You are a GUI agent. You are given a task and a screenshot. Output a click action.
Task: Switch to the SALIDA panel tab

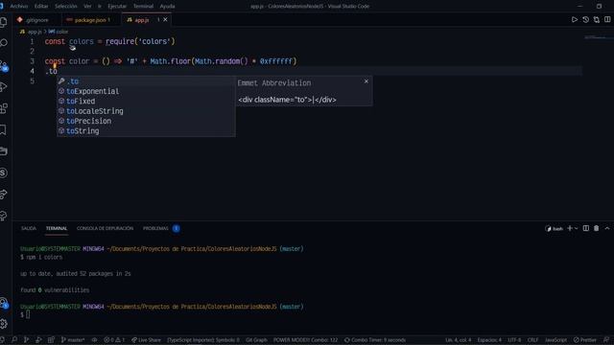(29, 228)
